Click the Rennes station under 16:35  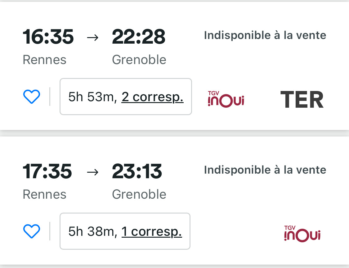[44, 60]
